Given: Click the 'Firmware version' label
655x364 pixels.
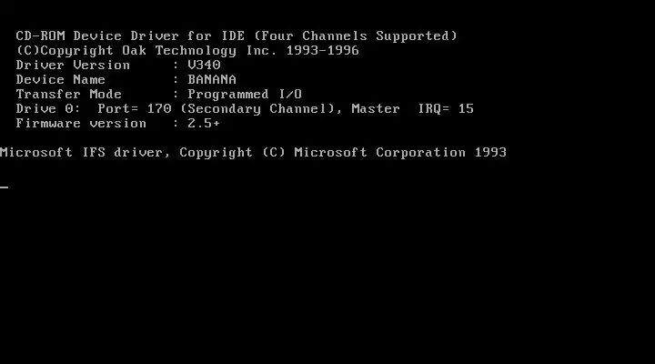Looking at the screenshot, I should [81, 123].
